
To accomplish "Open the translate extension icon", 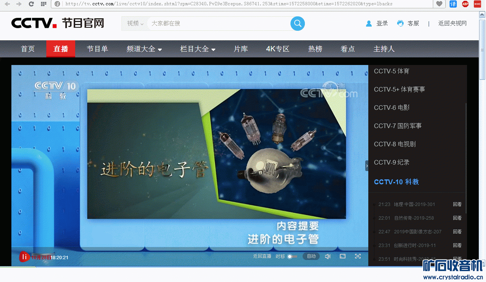I will click(x=453, y=4).
